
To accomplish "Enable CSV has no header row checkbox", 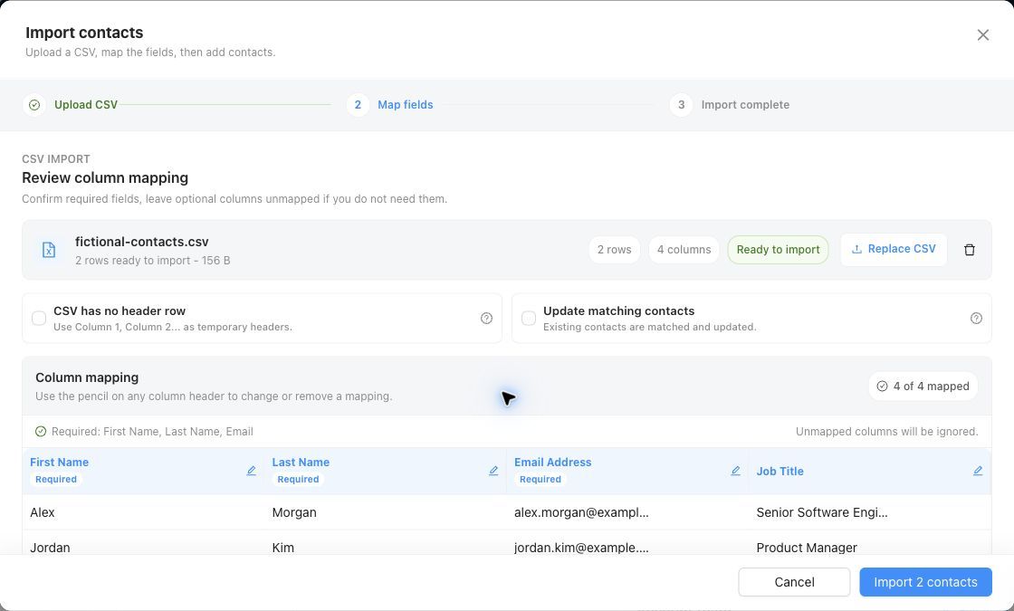I will (39, 318).
